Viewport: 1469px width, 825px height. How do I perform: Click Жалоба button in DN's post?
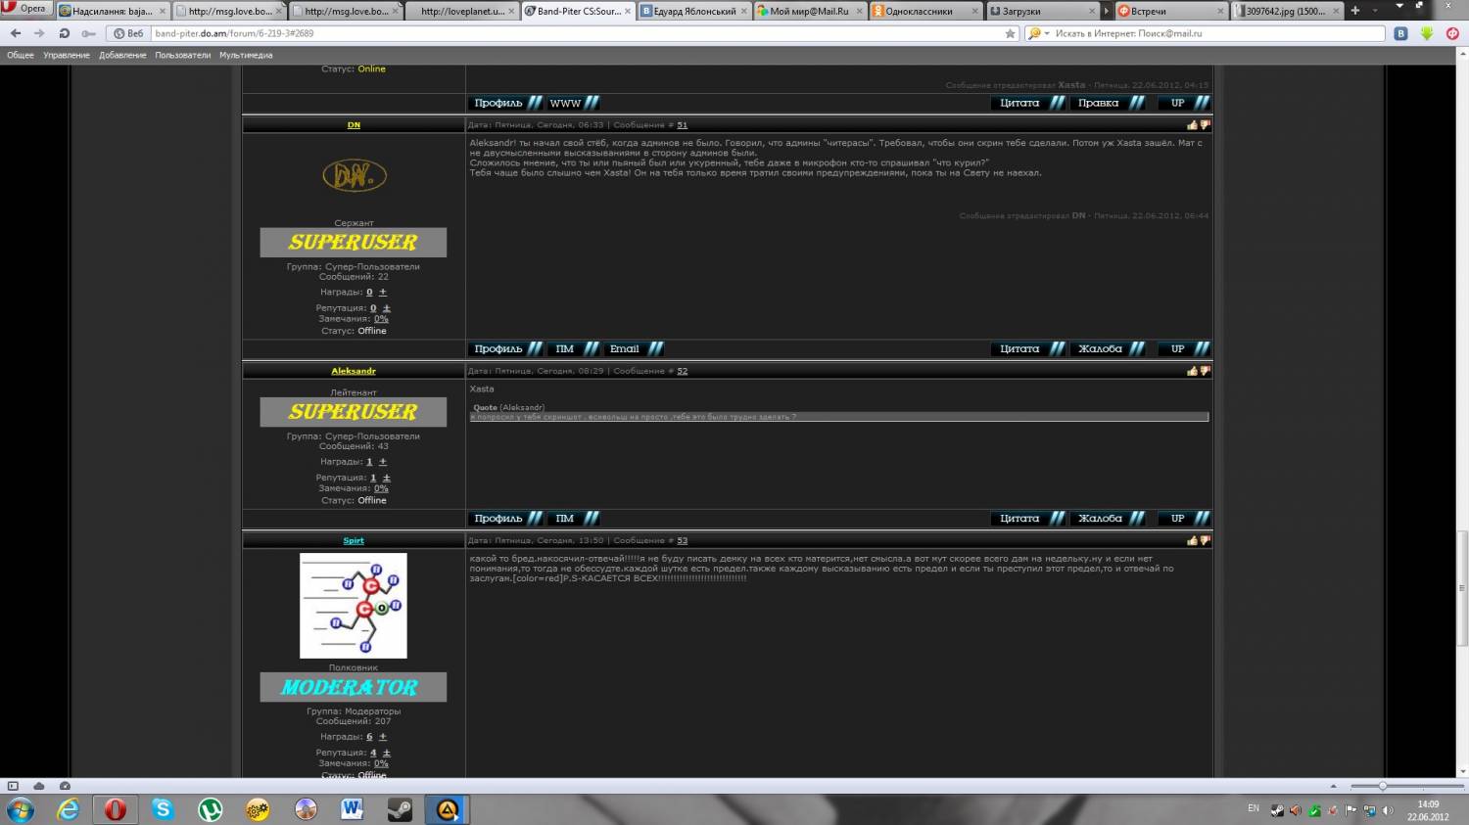click(1108, 348)
